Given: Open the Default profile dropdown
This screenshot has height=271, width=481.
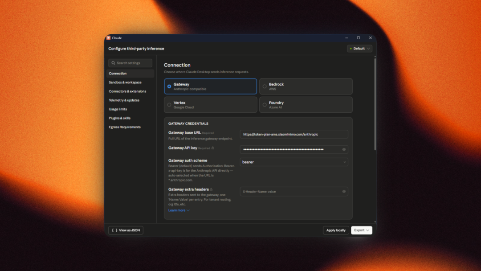Looking at the screenshot, I should point(359,49).
